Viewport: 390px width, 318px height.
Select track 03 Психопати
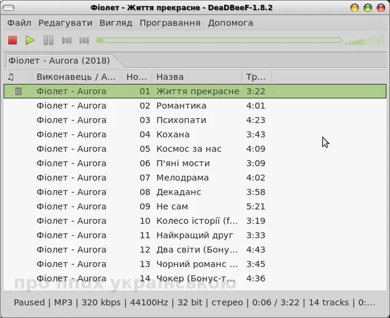coord(195,120)
